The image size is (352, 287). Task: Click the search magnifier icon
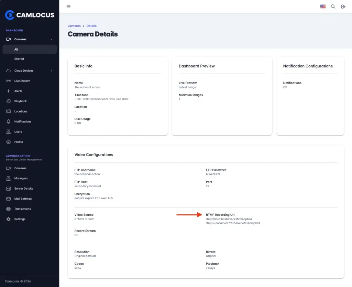333,7
